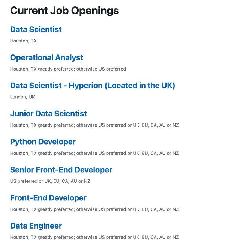View the Python Developer job posting
Screen dimensions: 225x250
pos(43,142)
